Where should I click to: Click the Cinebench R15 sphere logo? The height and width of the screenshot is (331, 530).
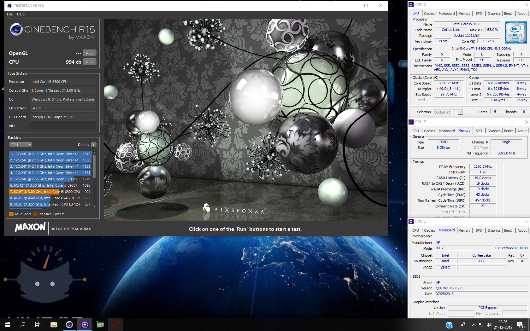click(16, 29)
